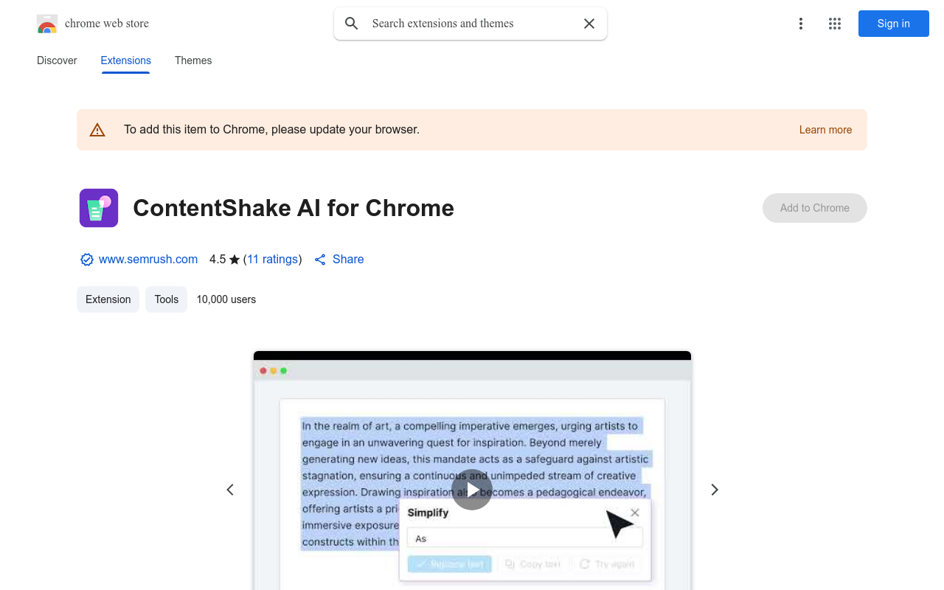
Task: Open the Google apps grid
Action: click(835, 24)
